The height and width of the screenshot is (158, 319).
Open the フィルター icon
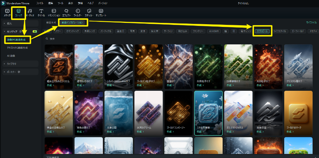pos(78,11)
